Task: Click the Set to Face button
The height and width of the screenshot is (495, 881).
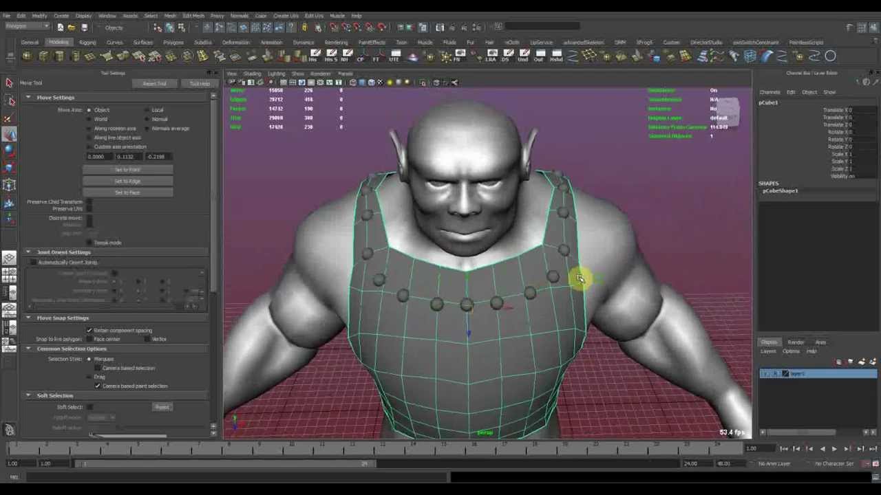Action: (x=127, y=193)
